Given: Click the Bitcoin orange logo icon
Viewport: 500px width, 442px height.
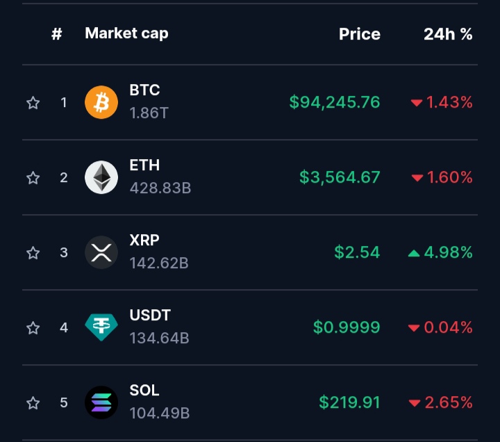Looking at the screenshot, I should pos(101,102).
